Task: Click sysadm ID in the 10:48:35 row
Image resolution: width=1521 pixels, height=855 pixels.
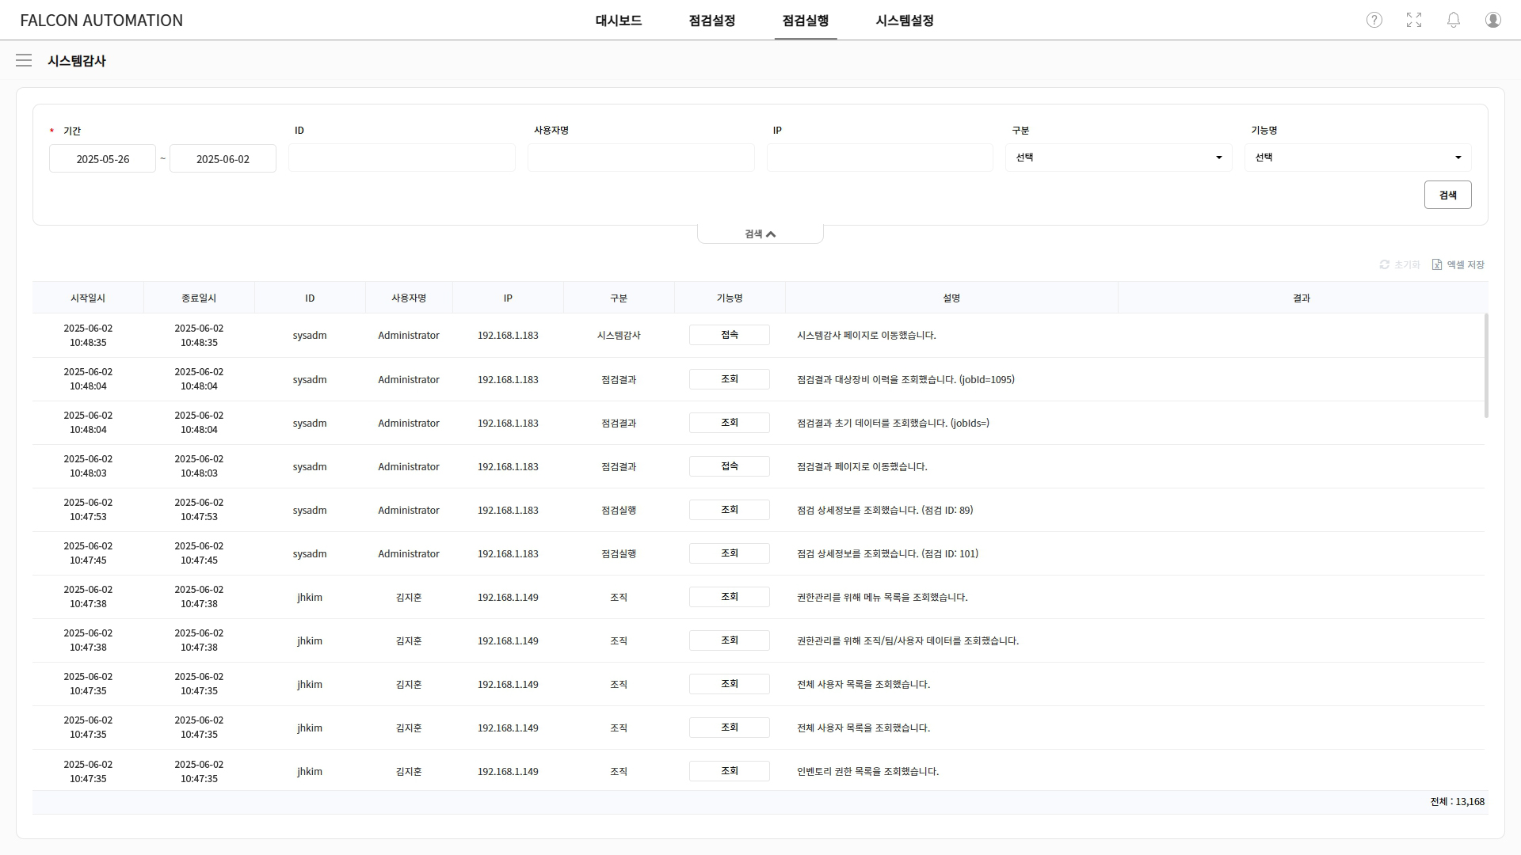Action: pos(310,335)
